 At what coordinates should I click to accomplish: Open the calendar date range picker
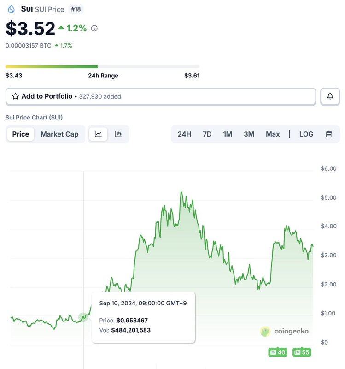coord(329,134)
